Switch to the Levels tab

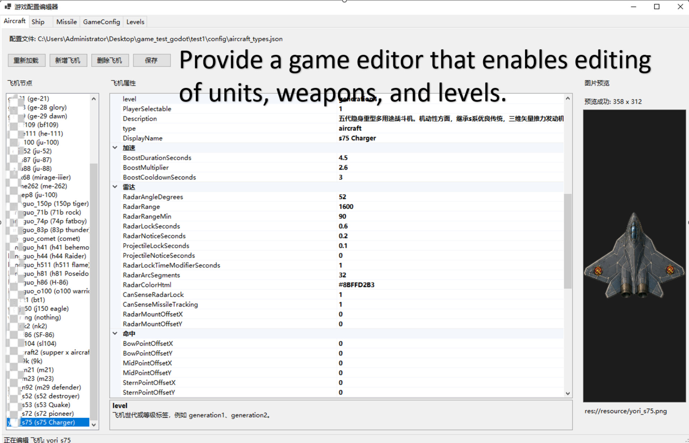point(135,22)
